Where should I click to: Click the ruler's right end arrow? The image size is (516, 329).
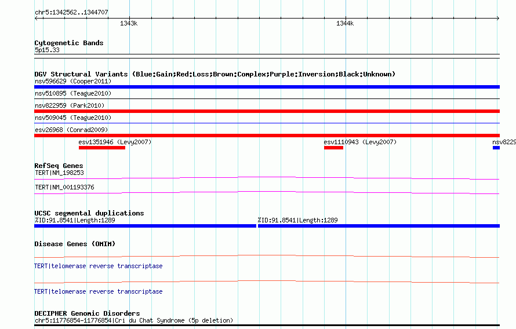coord(497,19)
